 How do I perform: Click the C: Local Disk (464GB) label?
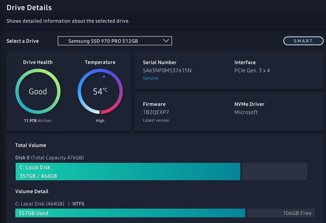pos(40,204)
